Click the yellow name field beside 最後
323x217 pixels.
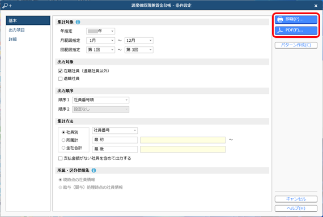182,149
